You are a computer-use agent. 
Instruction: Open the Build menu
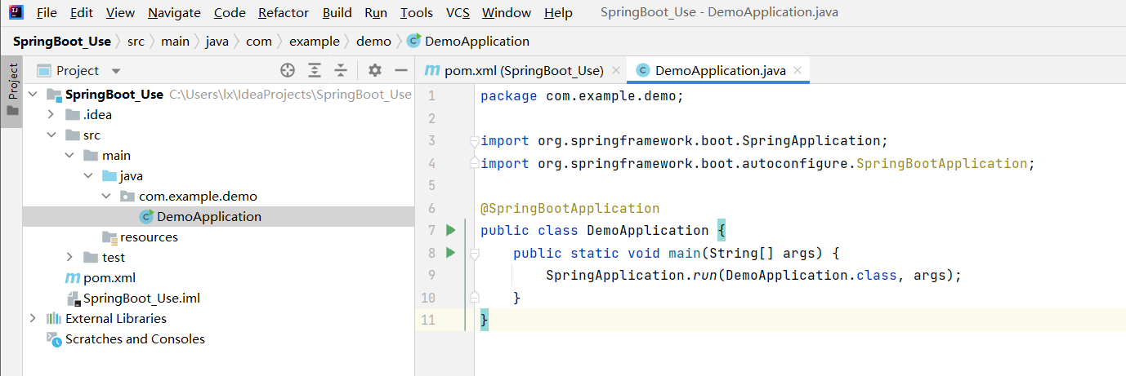[337, 13]
